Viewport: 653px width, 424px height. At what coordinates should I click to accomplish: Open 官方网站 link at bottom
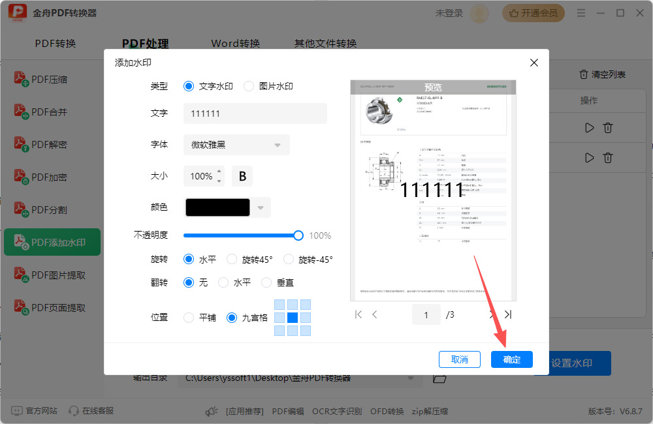(34, 411)
